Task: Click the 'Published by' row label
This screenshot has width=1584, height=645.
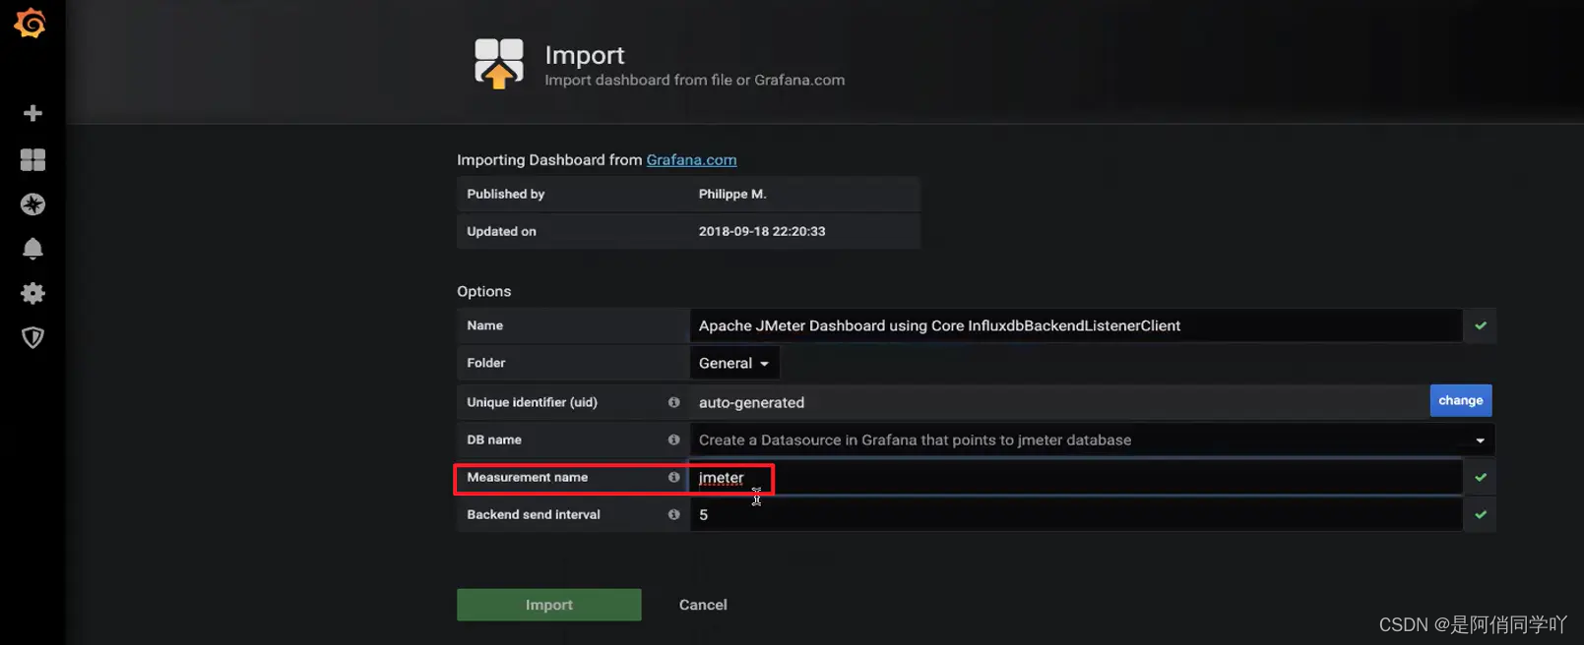Action: tap(506, 194)
